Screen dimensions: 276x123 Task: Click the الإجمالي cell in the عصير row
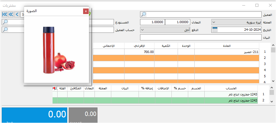[x=109, y=52]
